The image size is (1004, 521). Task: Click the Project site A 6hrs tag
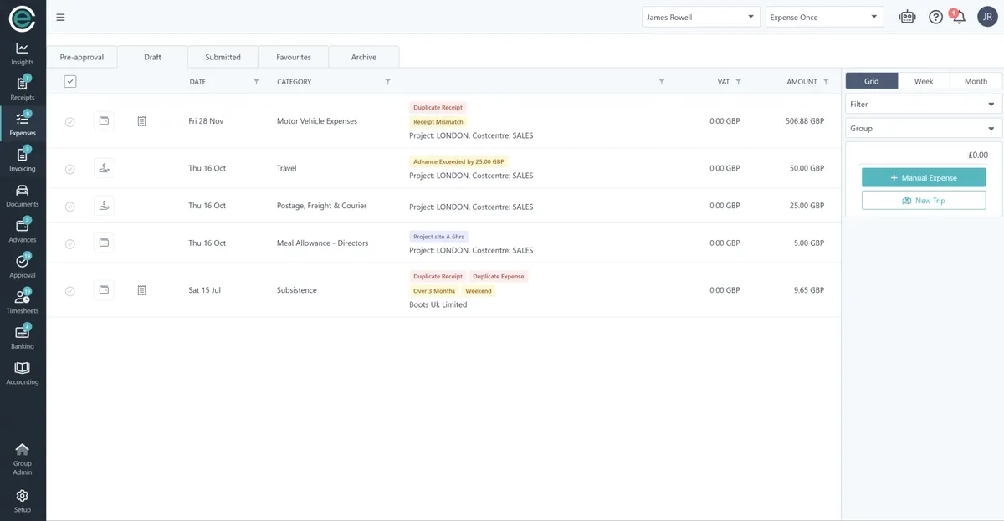[438, 237]
